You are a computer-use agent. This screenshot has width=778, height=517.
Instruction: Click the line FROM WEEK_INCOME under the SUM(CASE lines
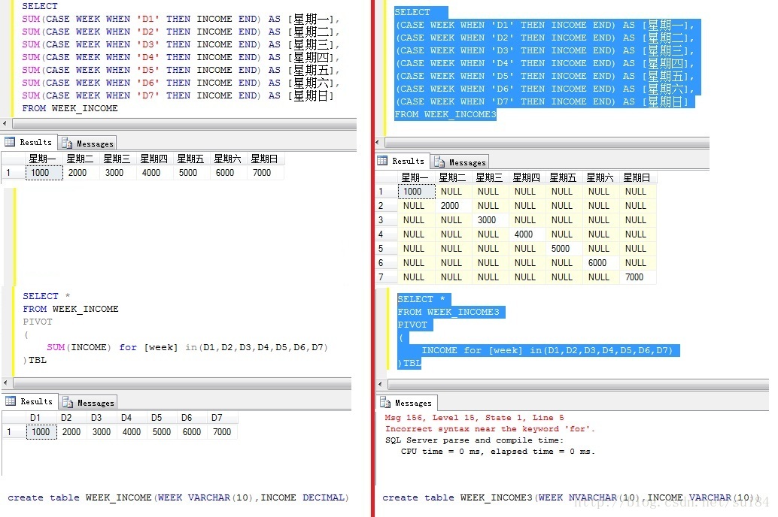pyautogui.click(x=70, y=108)
